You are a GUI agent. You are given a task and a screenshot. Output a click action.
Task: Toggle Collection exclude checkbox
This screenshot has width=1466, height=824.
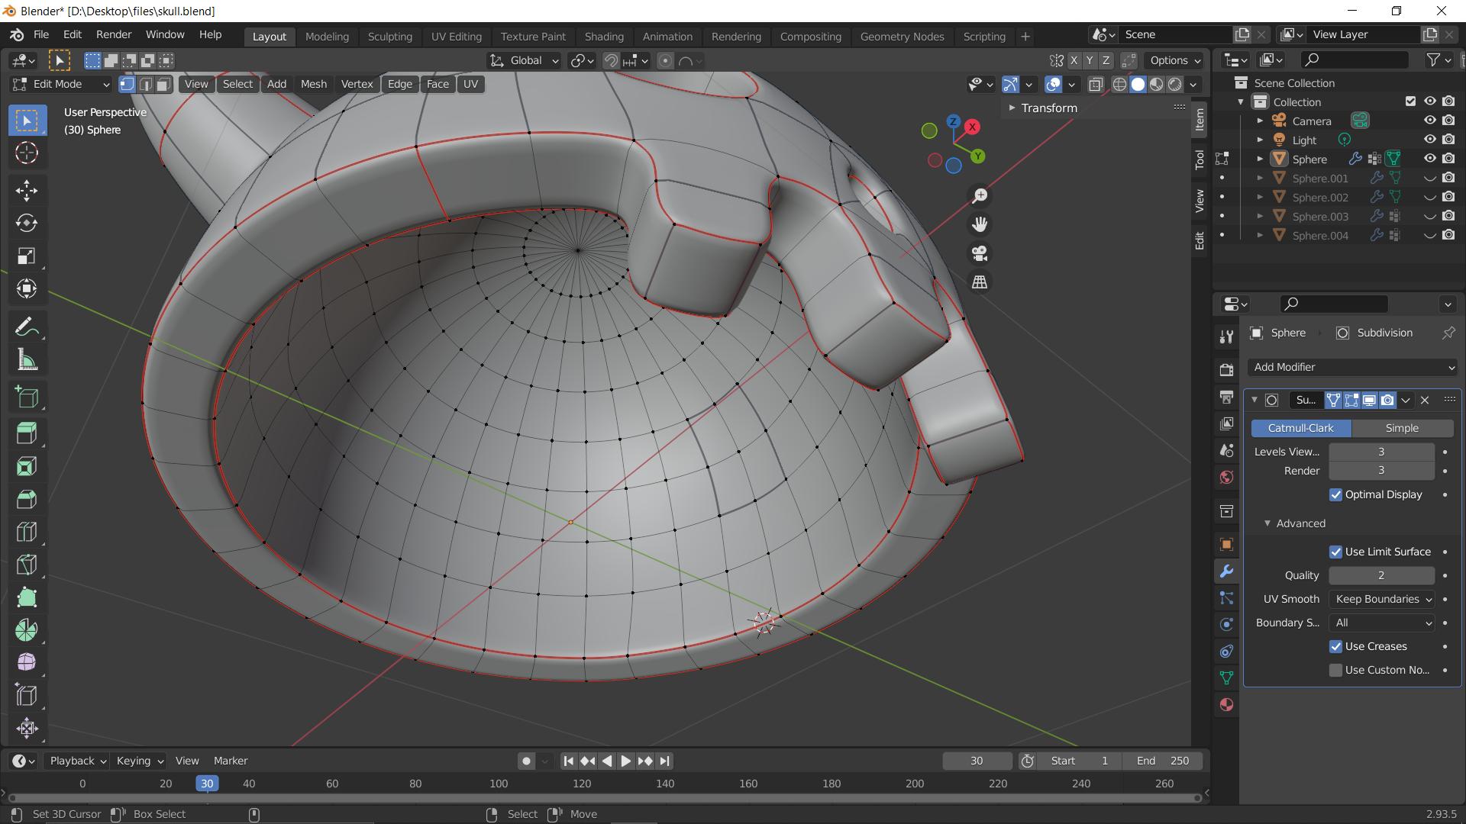click(1410, 101)
